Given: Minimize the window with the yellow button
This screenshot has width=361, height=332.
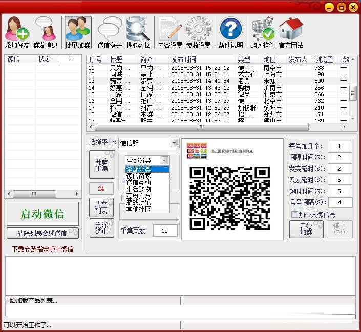Looking at the screenshot, I should point(329,7).
